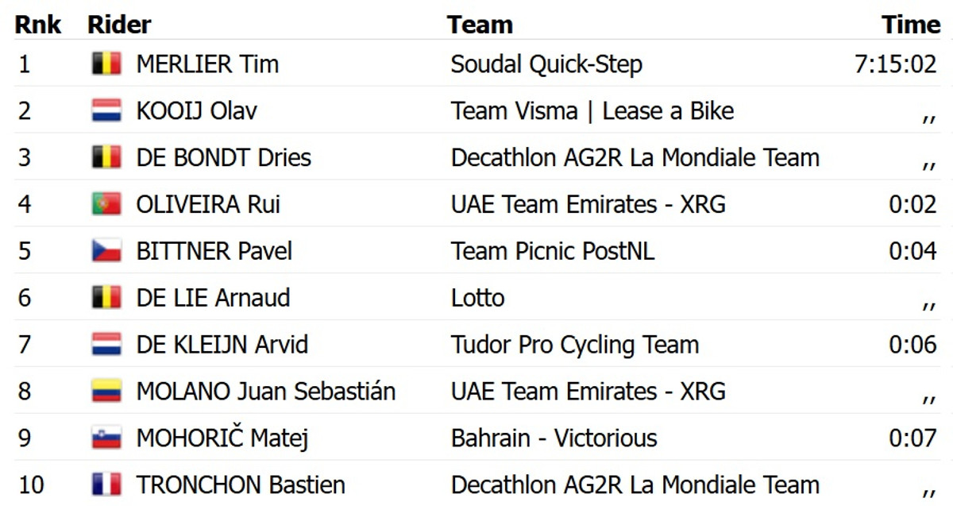
Task: Sort table by the Rider column header
Action: pyautogui.click(x=119, y=25)
